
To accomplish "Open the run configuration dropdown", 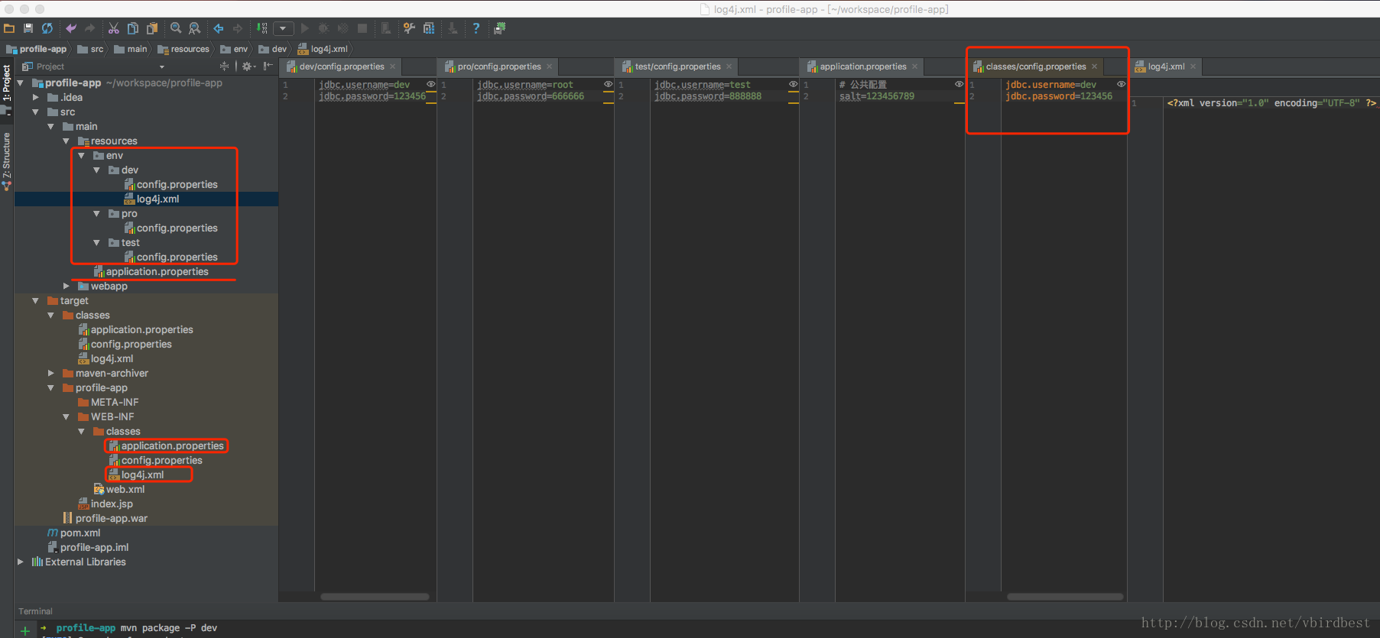I will 284,28.
